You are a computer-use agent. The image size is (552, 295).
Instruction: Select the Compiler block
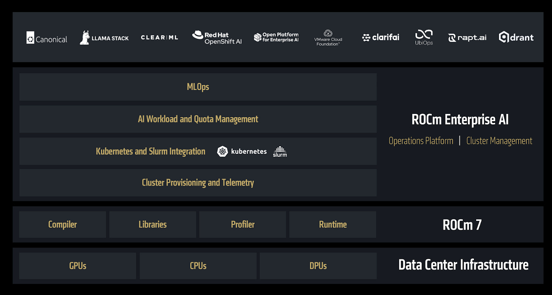tap(63, 224)
